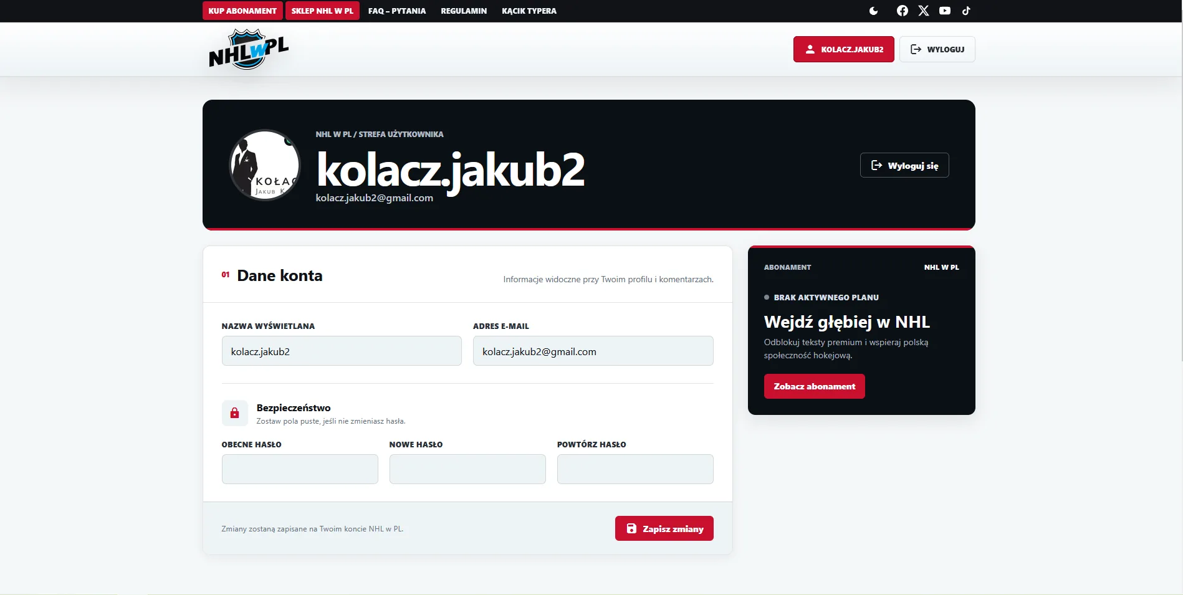This screenshot has width=1183, height=595.
Task: Click the NHL w PL logo
Action: (x=248, y=49)
